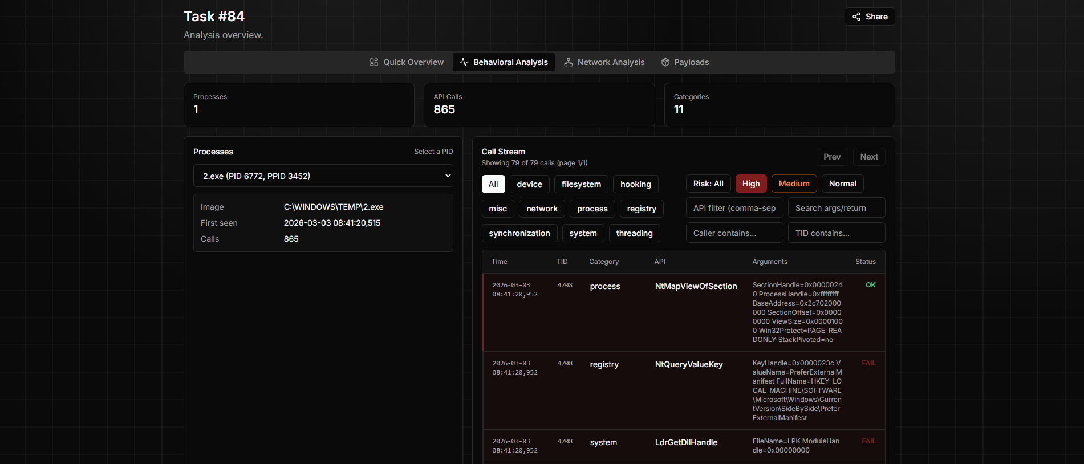Click the API Calls count 865
Screen dimensions: 1084x464
pos(444,109)
